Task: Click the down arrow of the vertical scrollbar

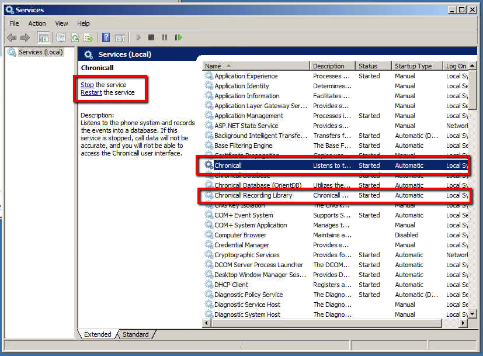Action: [472, 314]
